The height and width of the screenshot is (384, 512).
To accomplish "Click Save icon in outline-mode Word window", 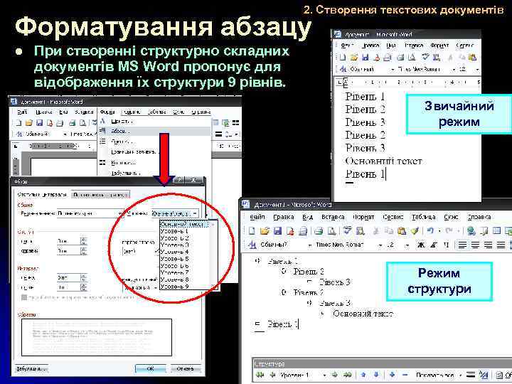I will click(277, 231).
